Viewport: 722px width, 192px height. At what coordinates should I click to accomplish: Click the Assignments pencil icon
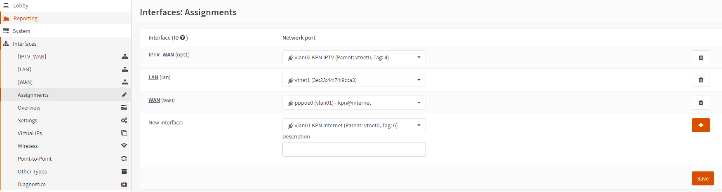tap(124, 95)
